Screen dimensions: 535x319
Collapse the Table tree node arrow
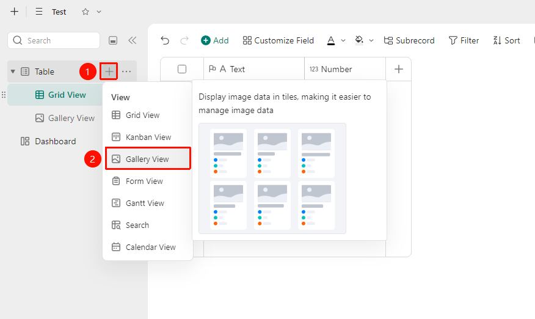pyautogui.click(x=13, y=71)
